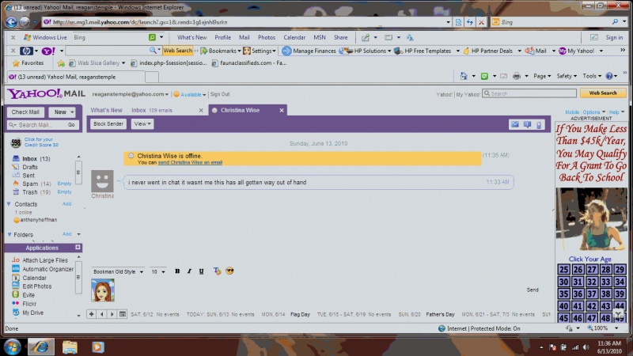Open the New message dropdown arrow
The height and width of the screenshot is (356, 633).
[x=72, y=112]
